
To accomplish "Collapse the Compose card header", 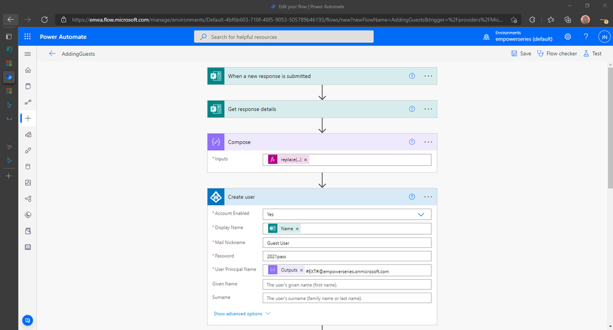I will (x=322, y=142).
